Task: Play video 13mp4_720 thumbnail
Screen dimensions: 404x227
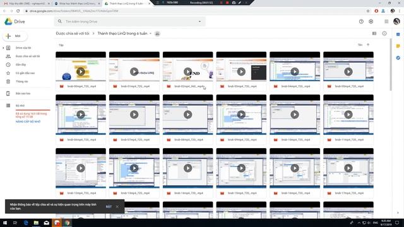Action: (x=134, y=168)
